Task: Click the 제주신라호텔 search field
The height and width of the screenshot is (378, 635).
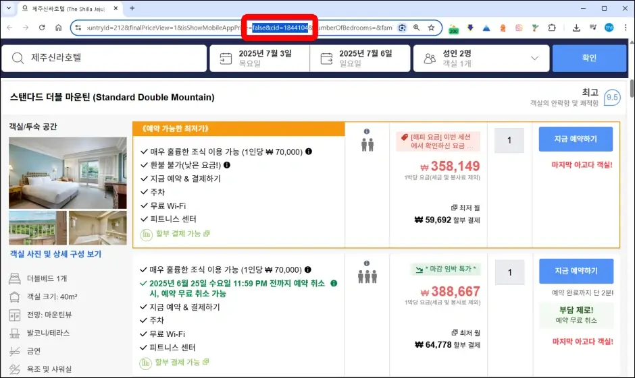Action: (x=105, y=58)
